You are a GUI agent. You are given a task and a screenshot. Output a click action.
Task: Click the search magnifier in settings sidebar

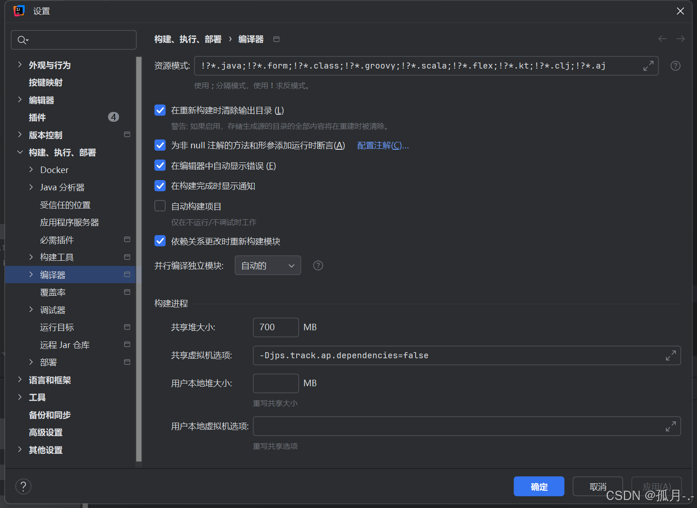pyautogui.click(x=22, y=40)
